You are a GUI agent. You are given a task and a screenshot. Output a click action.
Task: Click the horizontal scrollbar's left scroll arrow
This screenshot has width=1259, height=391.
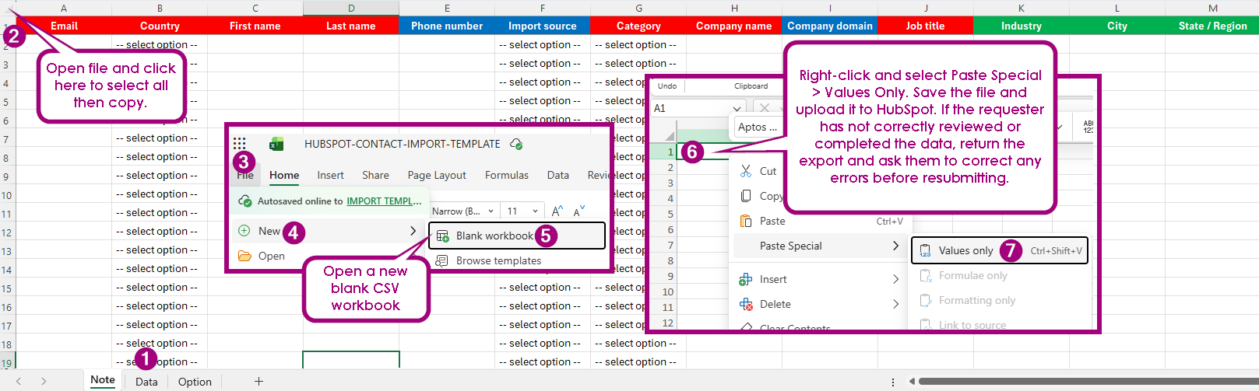[911, 381]
